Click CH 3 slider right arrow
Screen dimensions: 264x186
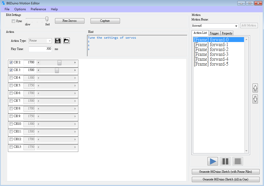point(75,70)
